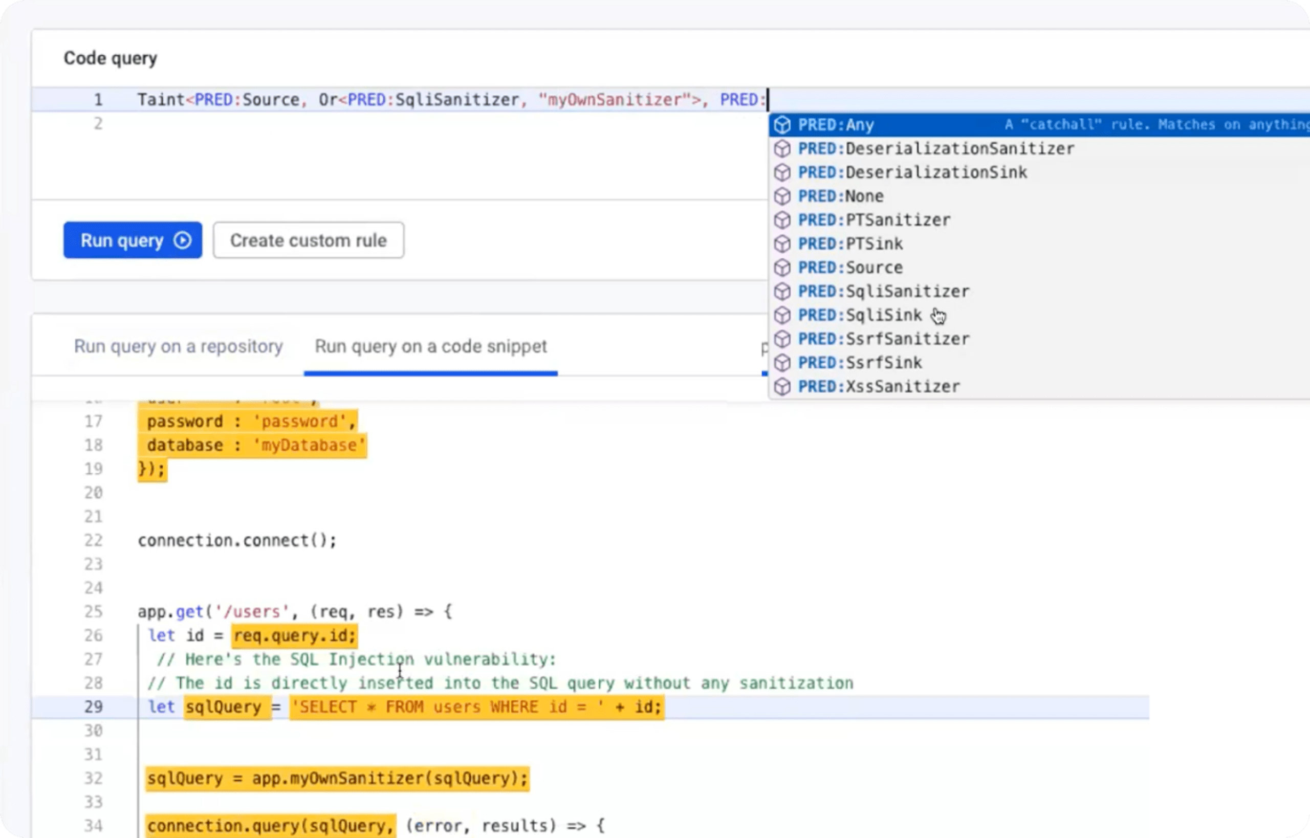Click cube icon beside PRED:Source suggestion
1310x838 pixels.
click(782, 268)
